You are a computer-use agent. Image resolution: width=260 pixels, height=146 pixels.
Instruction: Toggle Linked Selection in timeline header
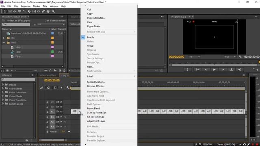tap(55, 88)
